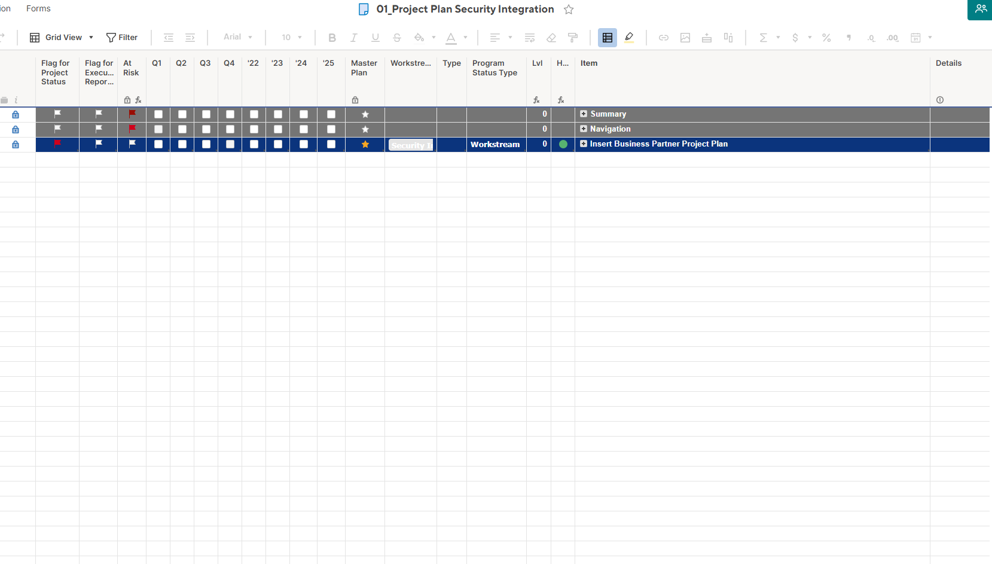Click the Highlight changes icon
The image size is (992, 564).
click(629, 38)
